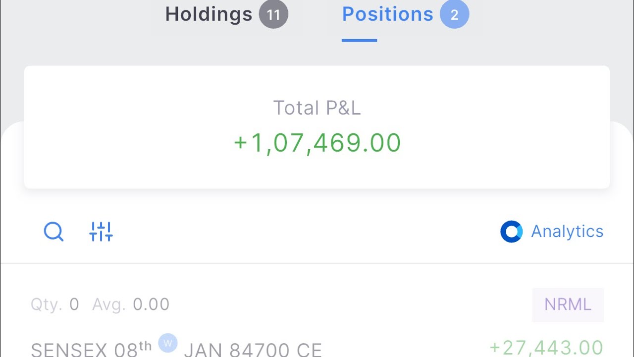Viewport: 634px width, 357px height.
Task: Click the '08th' expiry date text
Action: tap(133, 349)
